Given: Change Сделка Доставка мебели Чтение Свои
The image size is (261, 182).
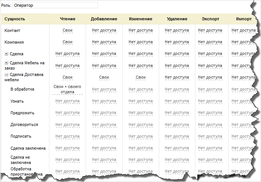Looking at the screenshot, I should pos(68,77).
